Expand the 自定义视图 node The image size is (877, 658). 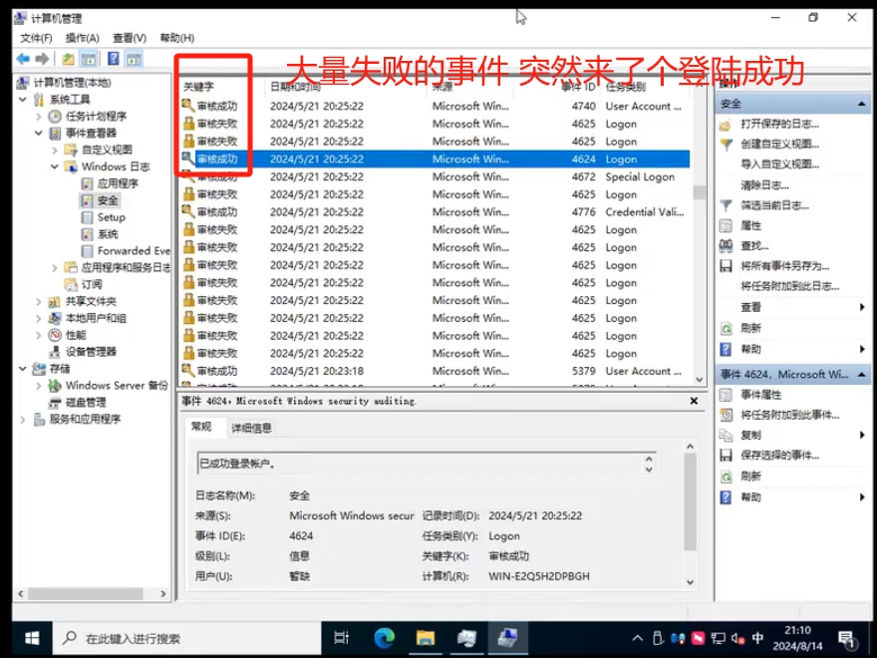click(54, 150)
